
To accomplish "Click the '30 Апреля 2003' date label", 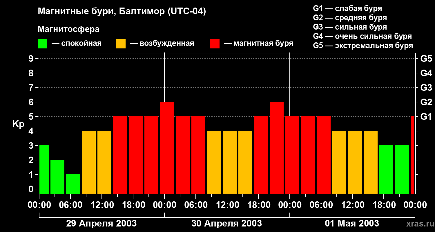I will click(227, 223).
